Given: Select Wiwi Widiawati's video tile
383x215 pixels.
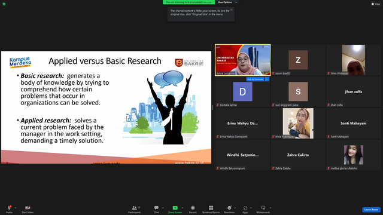Looking at the screenshot, I should click(x=354, y=60).
